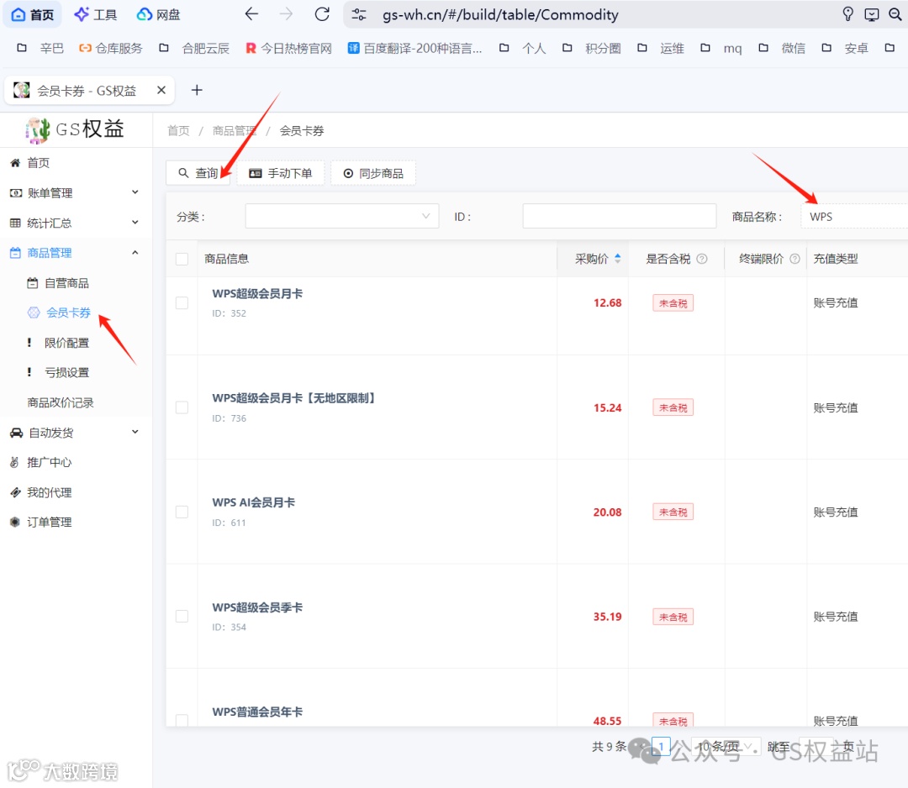Viewport: 908px width, 788px height.
Task: Open the 运维 bookmark folder
Action: (661, 48)
